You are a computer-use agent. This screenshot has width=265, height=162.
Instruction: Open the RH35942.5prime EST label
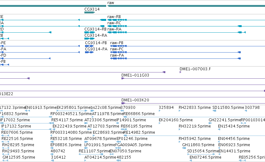(x=195, y=139)
